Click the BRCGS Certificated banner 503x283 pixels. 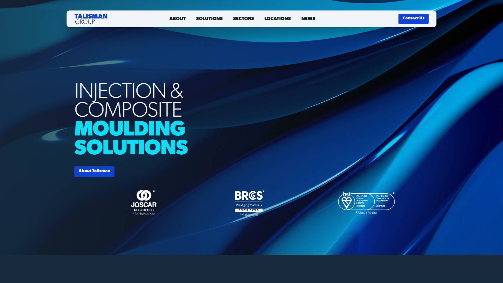coord(249,210)
